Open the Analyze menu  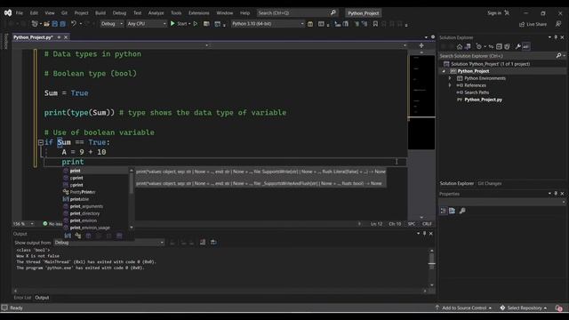point(156,13)
